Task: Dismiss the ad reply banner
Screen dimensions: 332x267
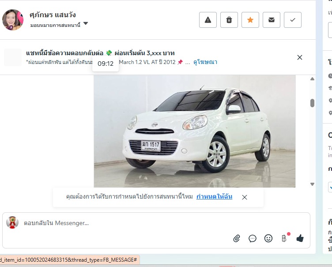Action: pyautogui.click(x=300, y=57)
